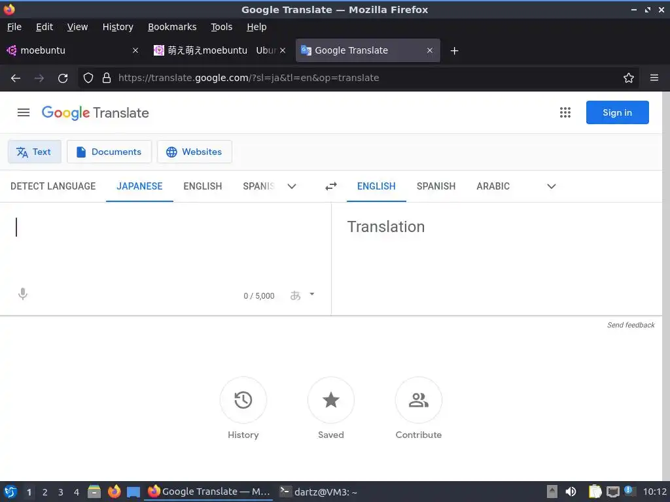This screenshot has height=502, width=670.
Task: Click the source text input area
Action: point(166,243)
